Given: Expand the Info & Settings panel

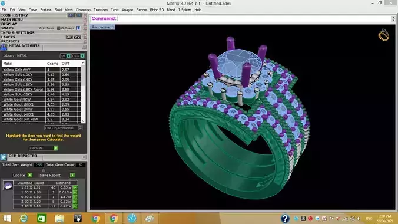Looking at the screenshot, I should pos(18,33).
